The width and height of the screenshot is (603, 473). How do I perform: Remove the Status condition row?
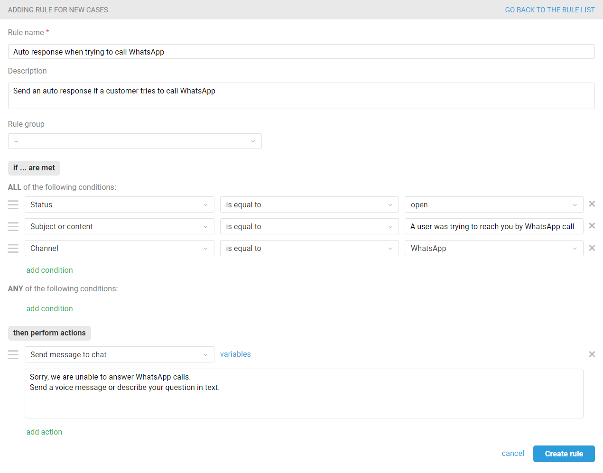tap(592, 204)
